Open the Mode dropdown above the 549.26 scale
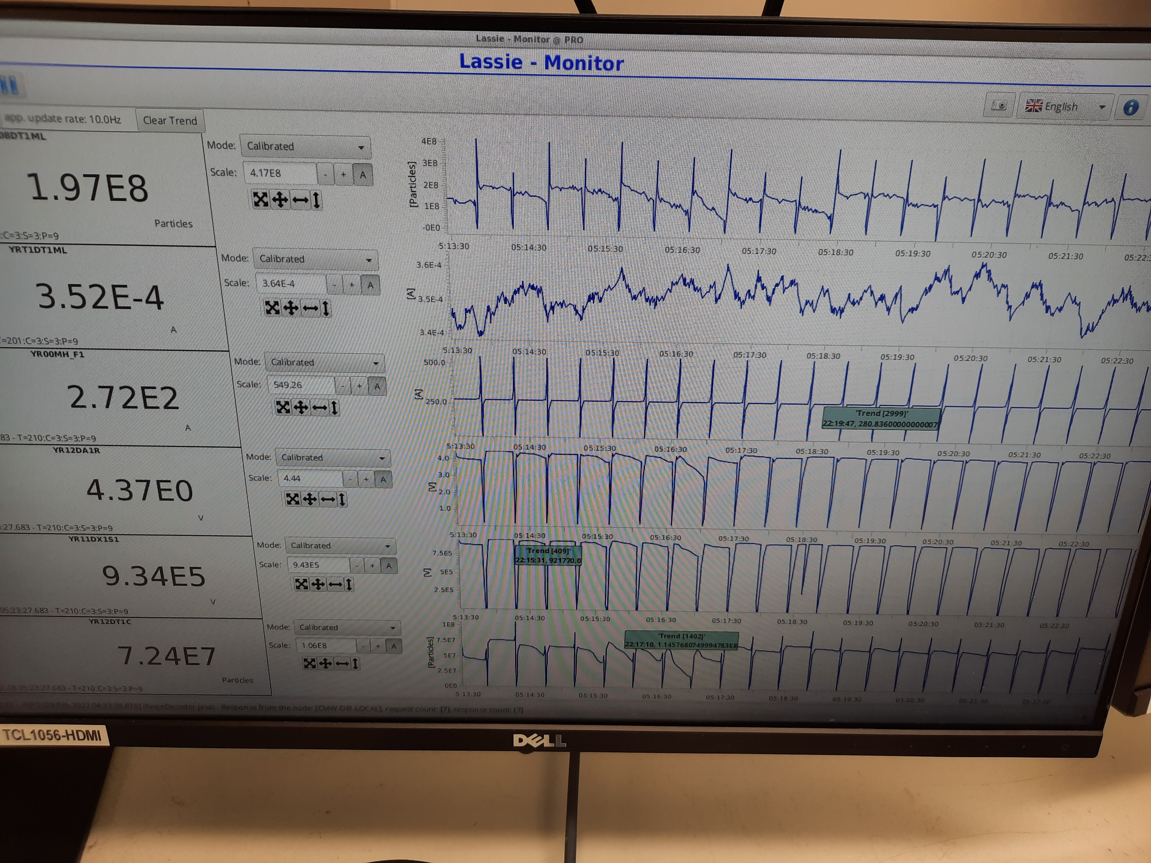The width and height of the screenshot is (1151, 863). pyautogui.click(x=325, y=362)
